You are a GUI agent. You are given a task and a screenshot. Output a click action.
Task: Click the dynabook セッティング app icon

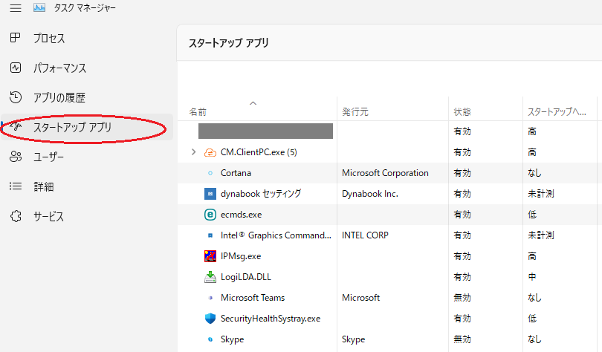click(x=210, y=194)
